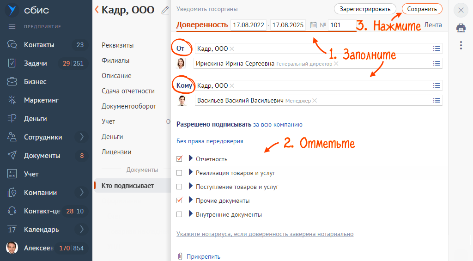Click the paperclip attach icon
The image size is (473, 261).
(180, 256)
